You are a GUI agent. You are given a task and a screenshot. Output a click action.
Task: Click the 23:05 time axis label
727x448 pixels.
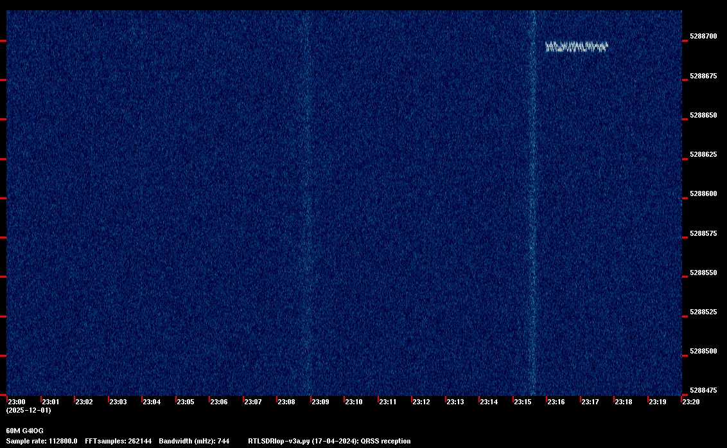coord(186,402)
